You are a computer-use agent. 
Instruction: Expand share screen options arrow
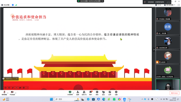pos(73,93)
